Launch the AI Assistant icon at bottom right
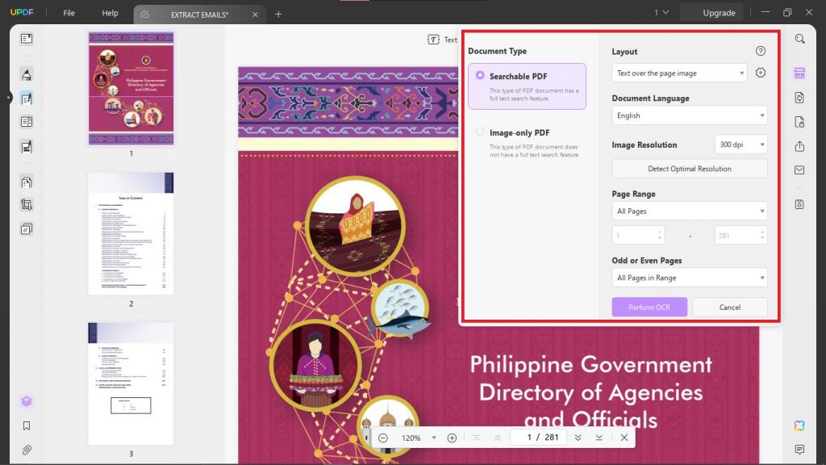This screenshot has height=465, width=826. (x=799, y=425)
